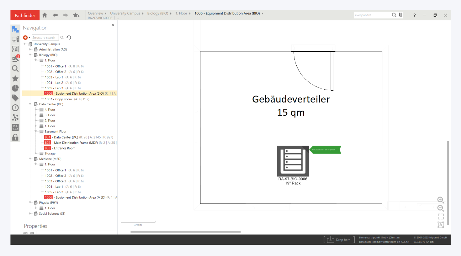Screen dimensions: 461x256
Task: Refresh the navigation structure tree
Action: (x=69, y=38)
